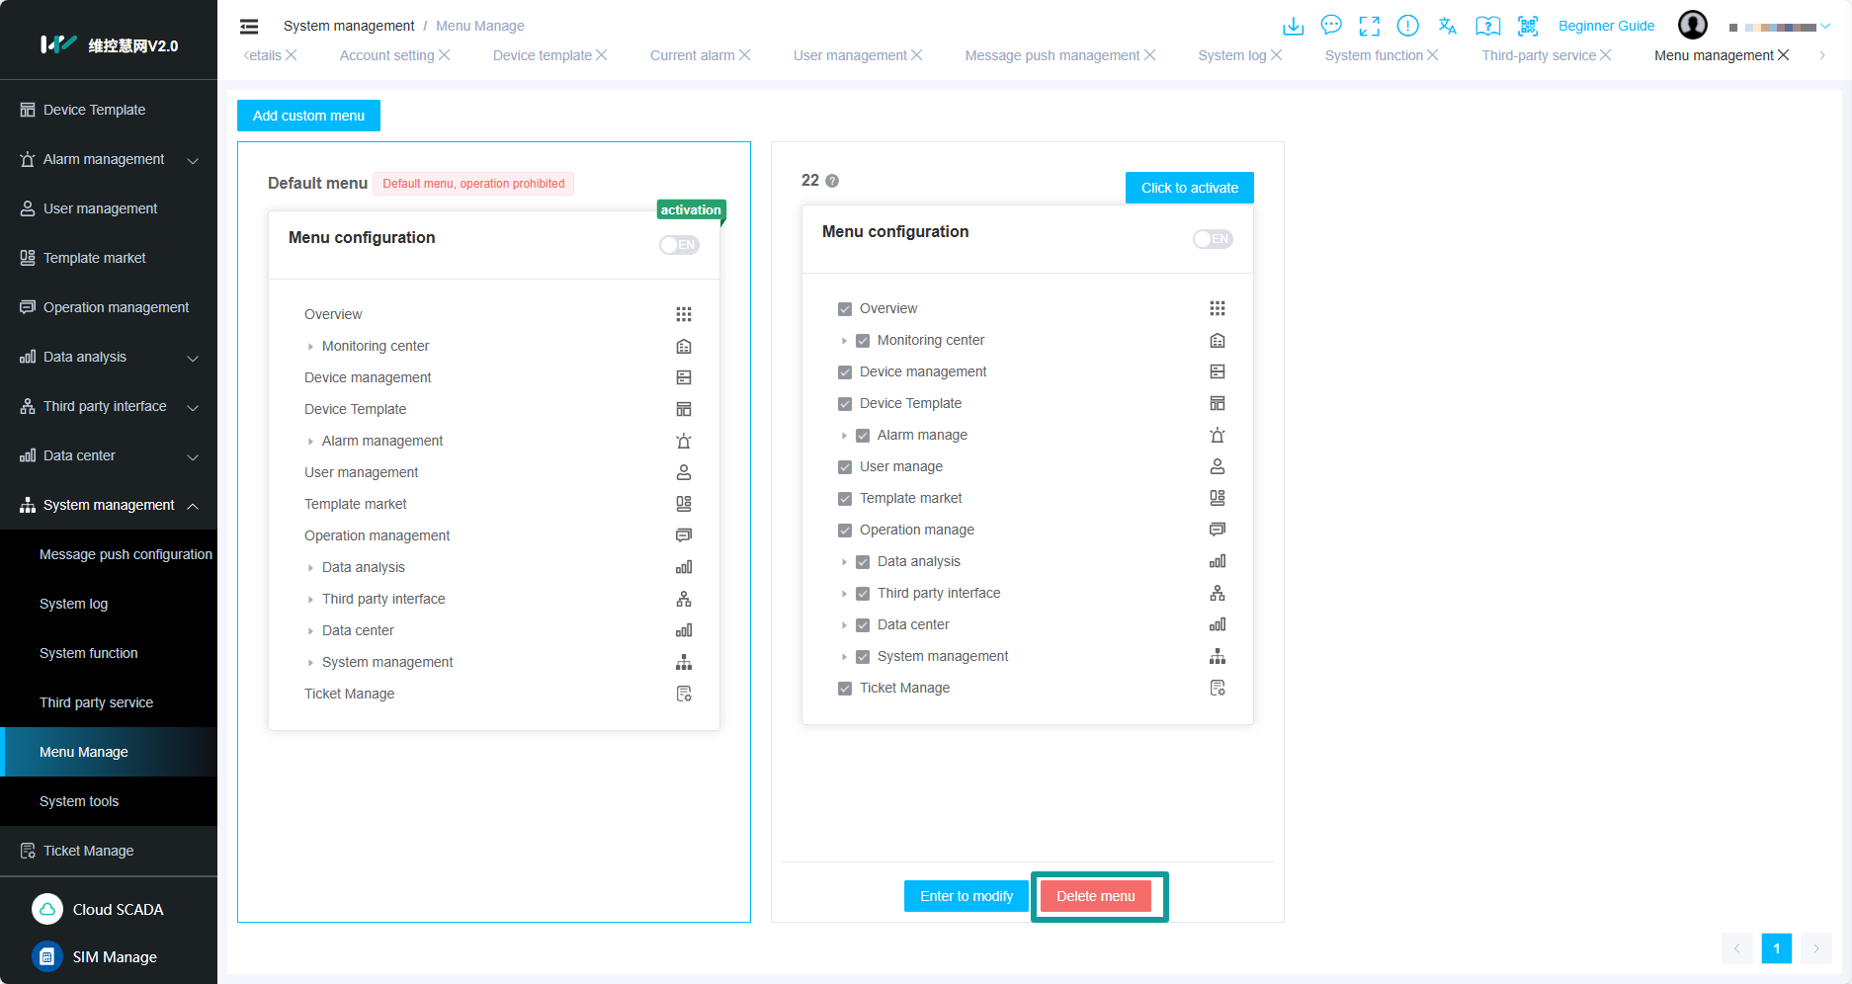Open System tools in sidebar menu

[79, 801]
